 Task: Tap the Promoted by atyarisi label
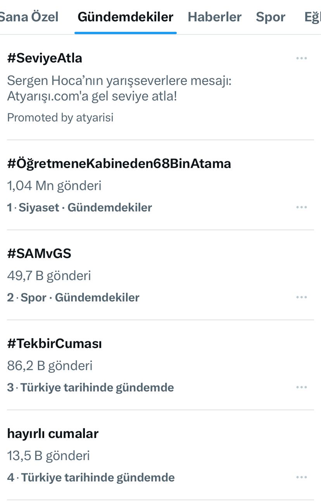coord(60,118)
